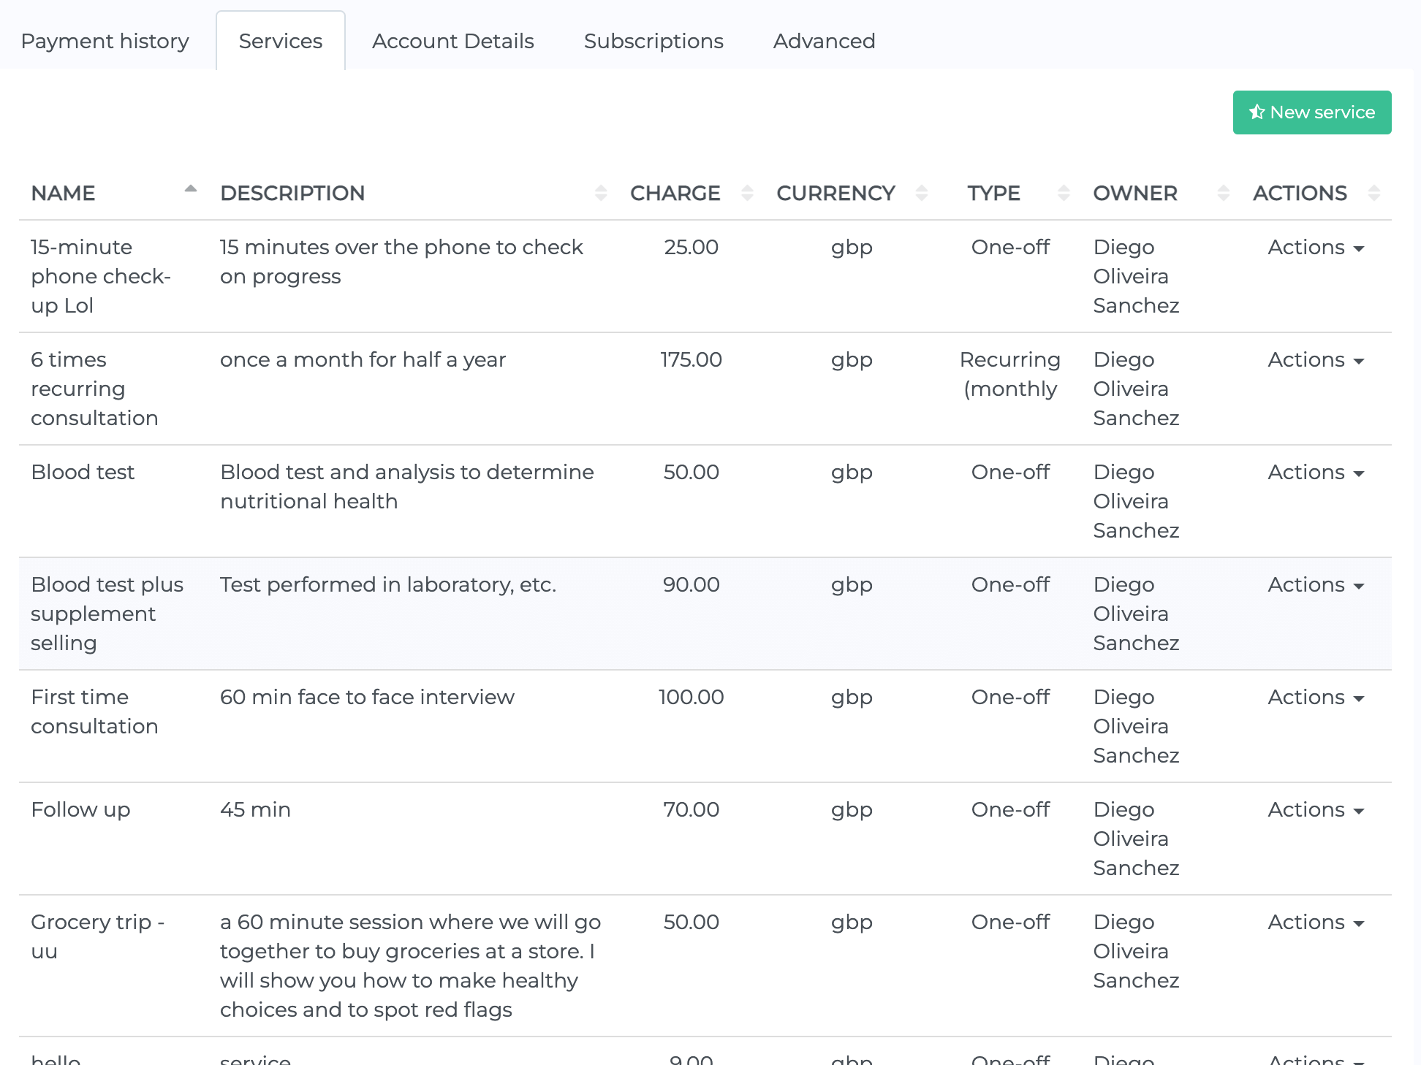Switch to the Subscriptions tab
The height and width of the screenshot is (1065, 1421).
point(653,41)
